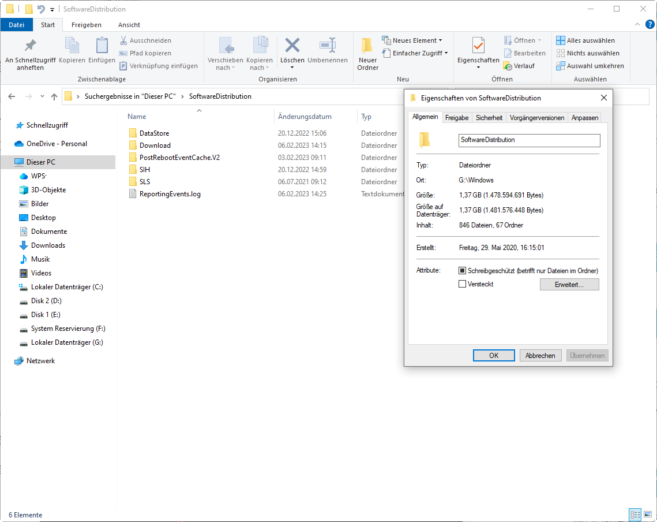Click the Einfügen clipboard icon
657x522 pixels.
102,45
